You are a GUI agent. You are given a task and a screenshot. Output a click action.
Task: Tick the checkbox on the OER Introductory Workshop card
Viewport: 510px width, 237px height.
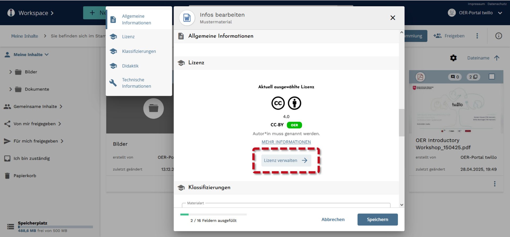[x=492, y=77]
